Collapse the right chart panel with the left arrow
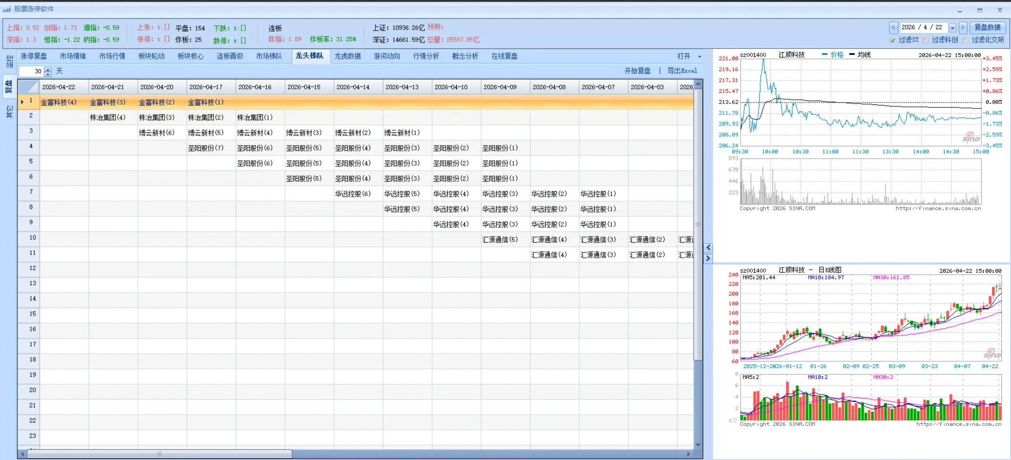 (x=708, y=247)
